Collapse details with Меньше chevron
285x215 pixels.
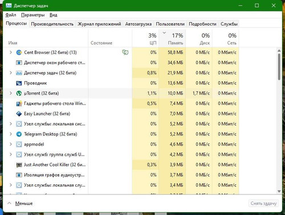tap(9, 203)
